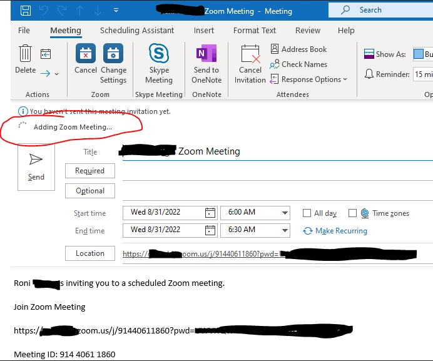
Task: Expand the Forward dropdown chevron
Action: tap(56, 74)
